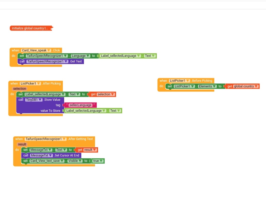Open Label_sellectedLanguage dropdown in Card_View_speak Click block
The width and height of the screenshot is (266, 199).
tap(120, 56)
